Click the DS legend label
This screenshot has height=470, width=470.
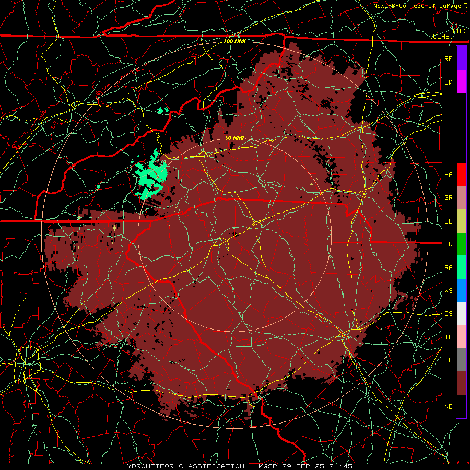pyautogui.click(x=448, y=314)
